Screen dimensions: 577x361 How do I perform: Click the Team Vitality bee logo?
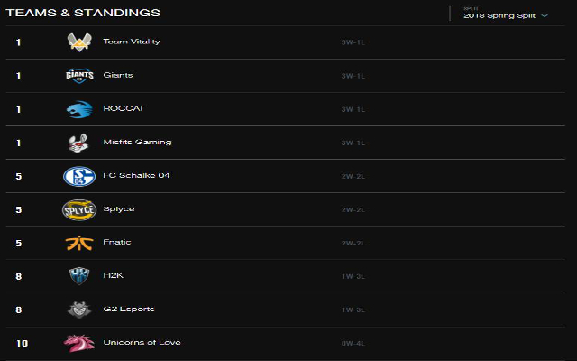79,42
